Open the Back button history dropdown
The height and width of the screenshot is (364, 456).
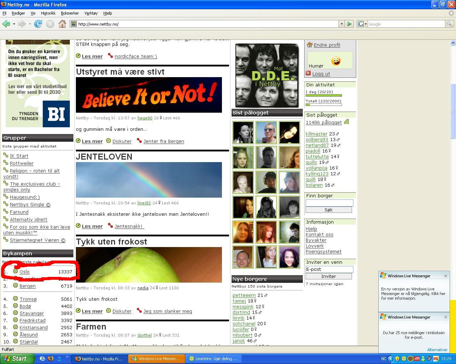coord(14,24)
